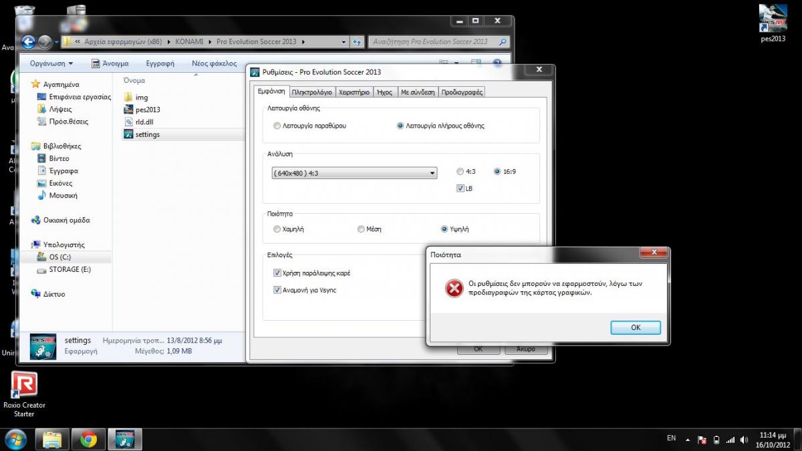The width and height of the screenshot is (802, 451).
Task: Click the Forward arrow in Explorer
Action: click(x=45, y=42)
